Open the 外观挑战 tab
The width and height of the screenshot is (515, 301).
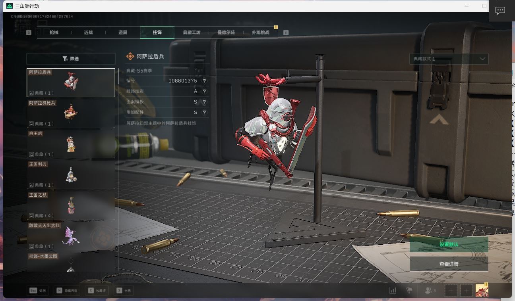pyautogui.click(x=260, y=33)
